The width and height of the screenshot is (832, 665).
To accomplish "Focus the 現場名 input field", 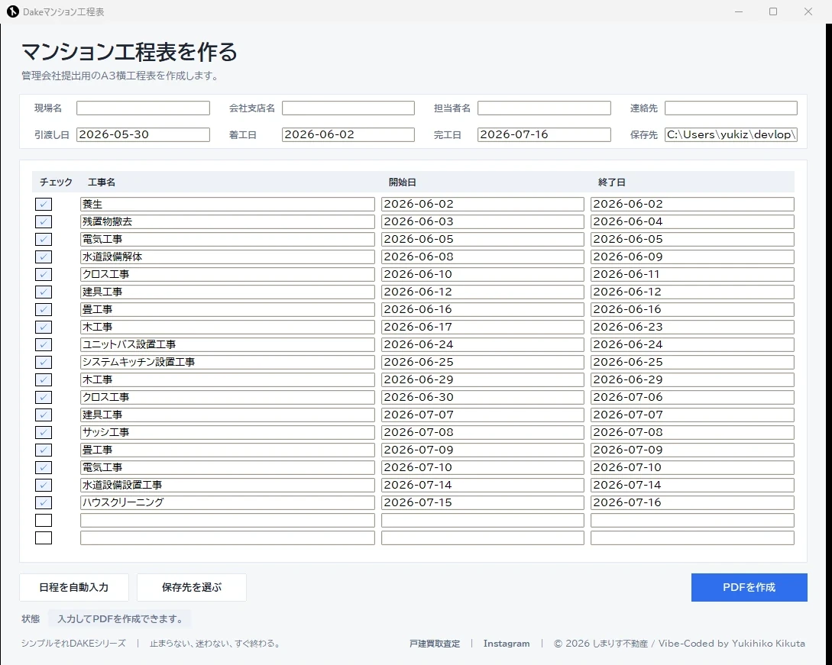I will (x=144, y=108).
